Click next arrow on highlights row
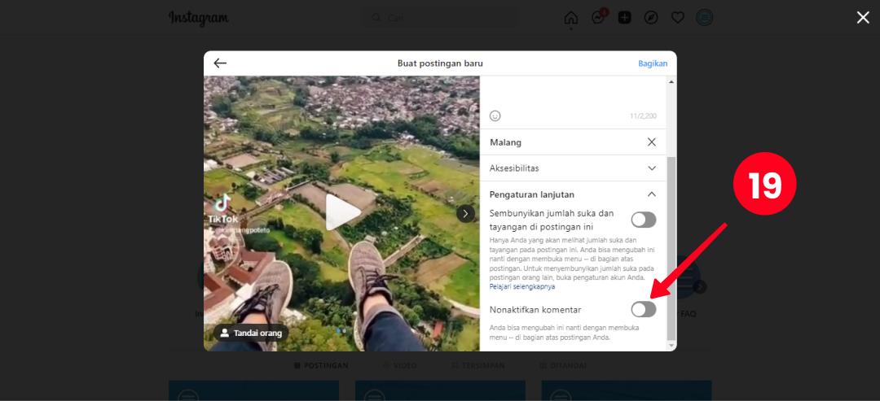 tap(699, 287)
